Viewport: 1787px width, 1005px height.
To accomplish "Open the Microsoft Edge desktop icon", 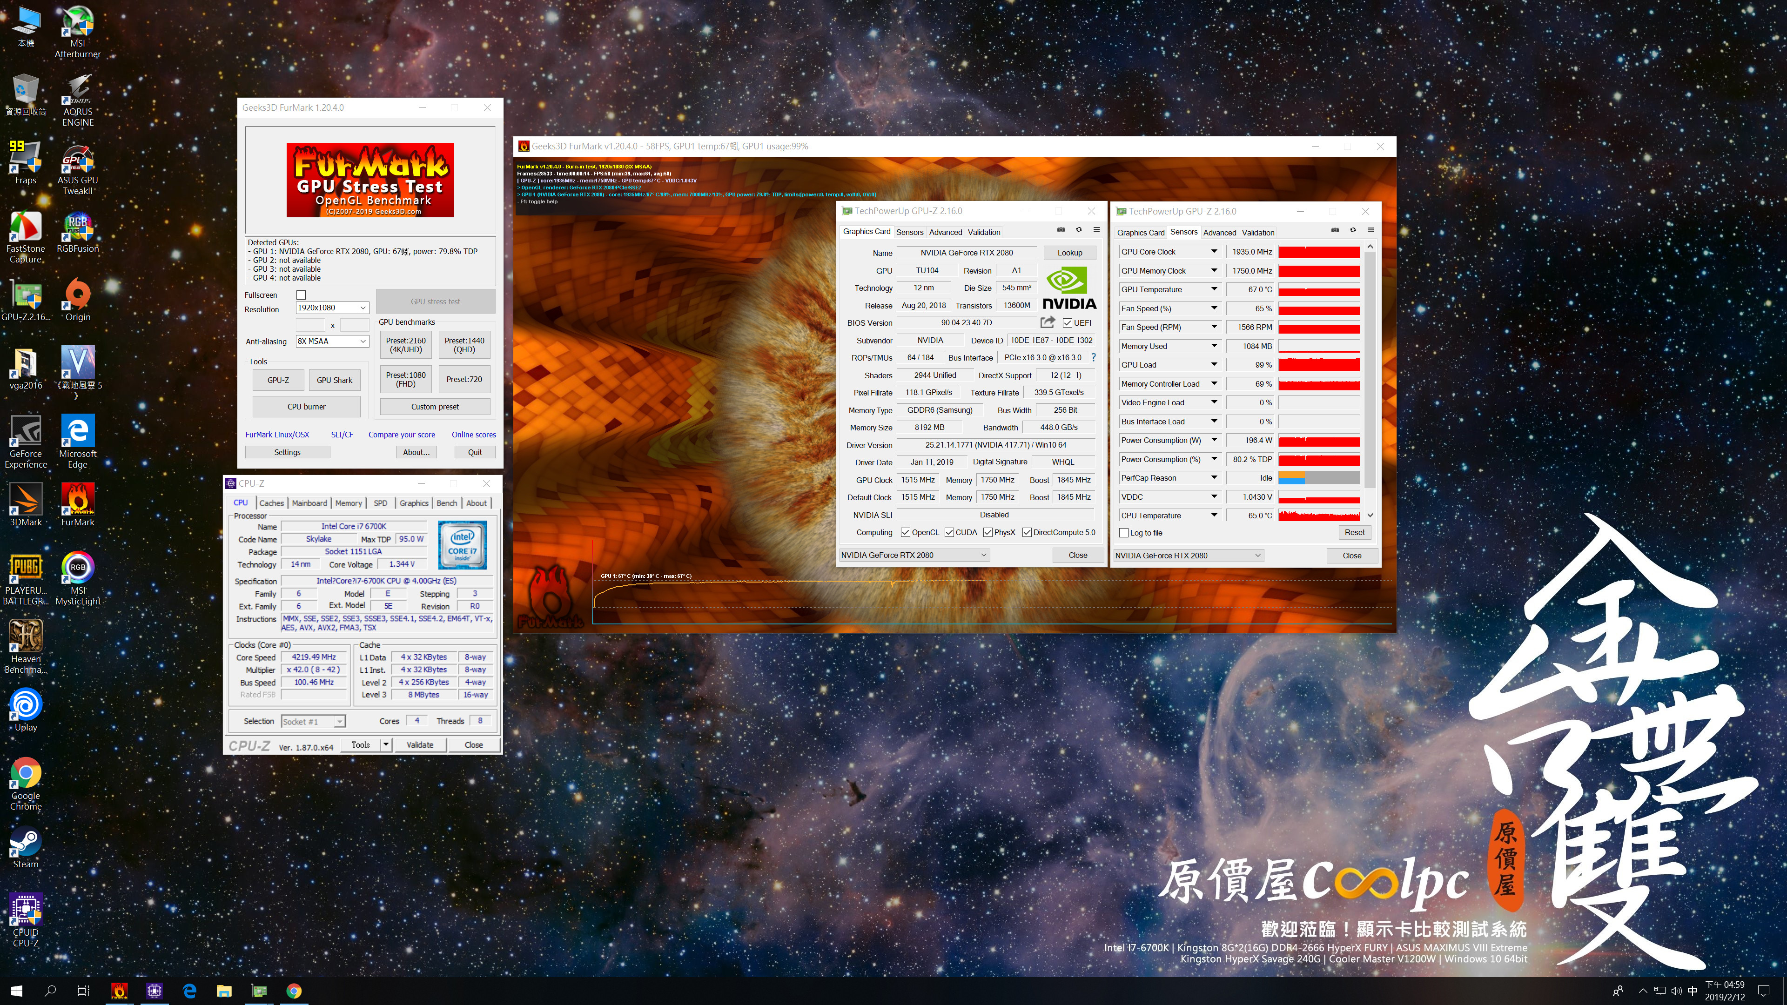I will [78, 442].
